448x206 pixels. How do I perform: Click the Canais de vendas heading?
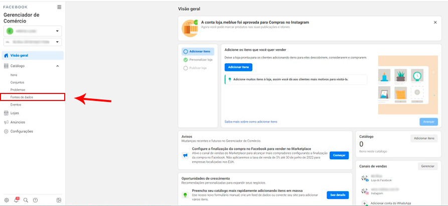point(373,166)
